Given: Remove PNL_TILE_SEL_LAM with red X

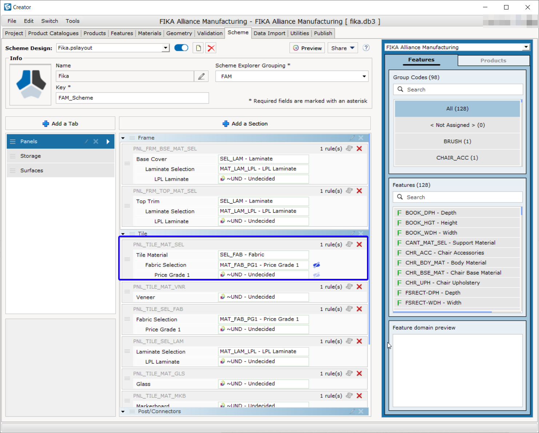Looking at the screenshot, I should point(359,341).
